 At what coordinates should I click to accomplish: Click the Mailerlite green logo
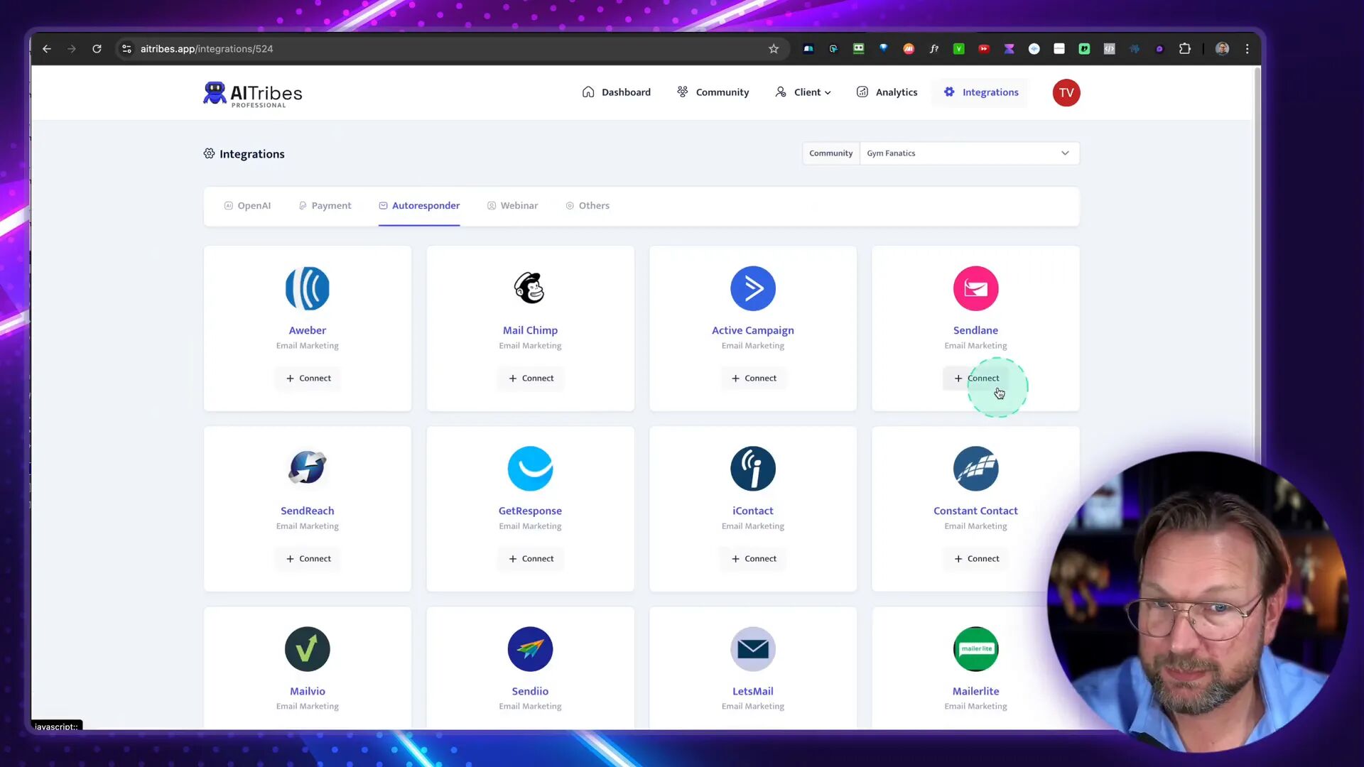(975, 649)
